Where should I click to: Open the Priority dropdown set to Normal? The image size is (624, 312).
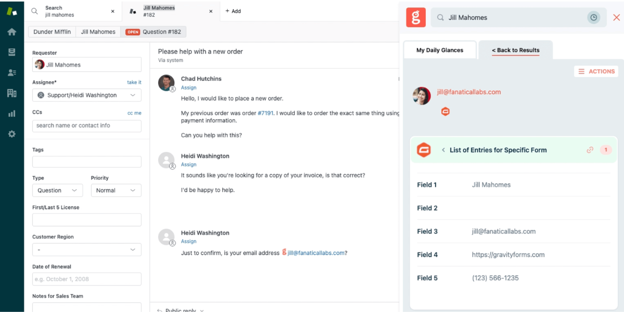[x=116, y=190]
